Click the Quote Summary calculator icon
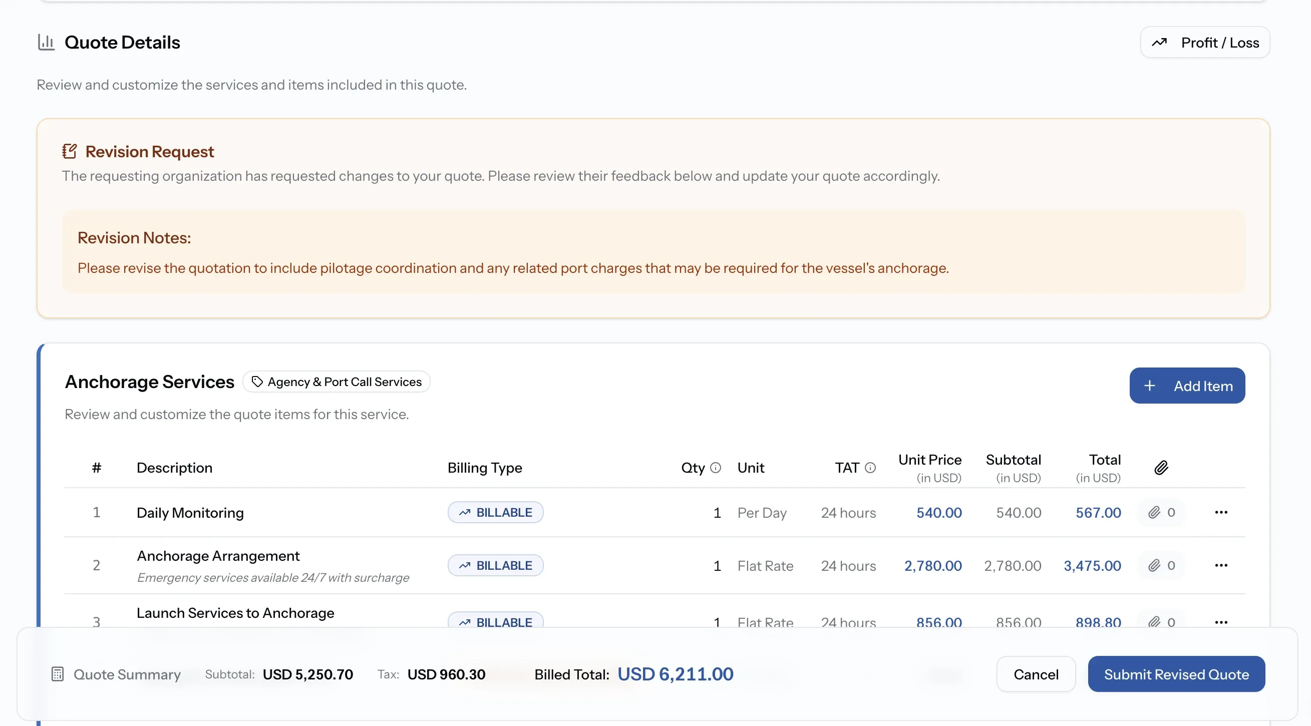This screenshot has height=726, width=1311. (x=58, y=674)
